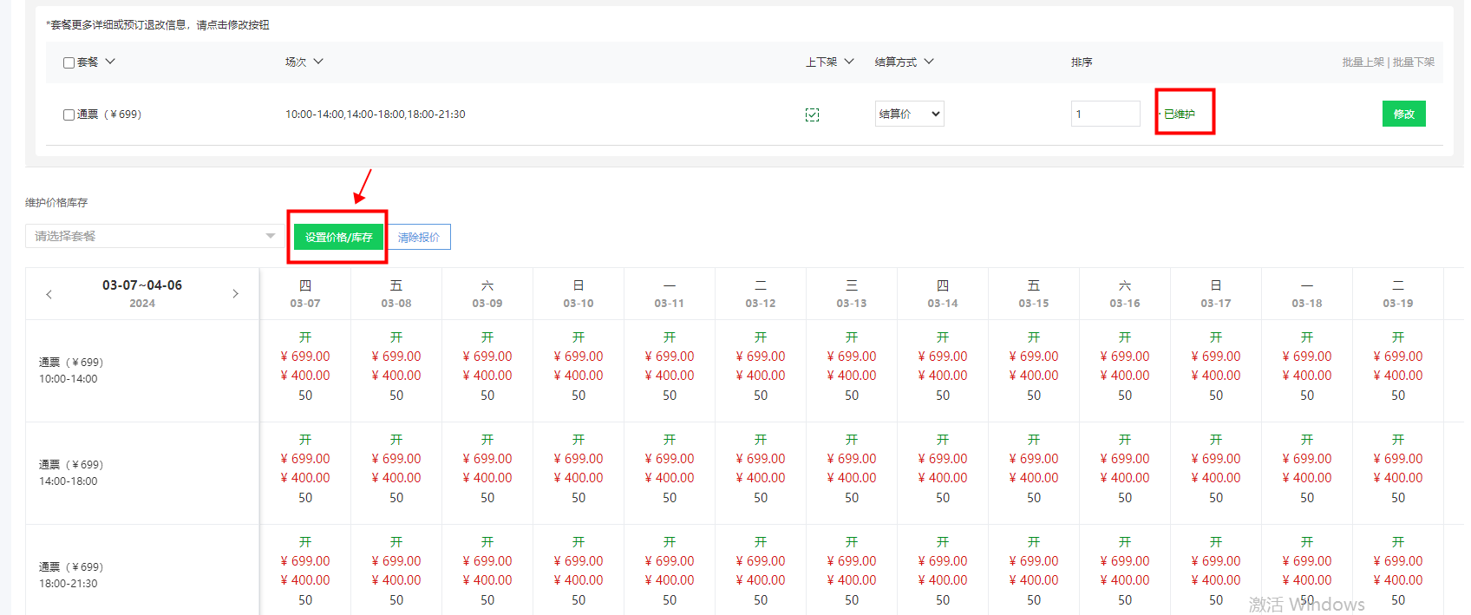Screen dimensions: 1471x615
Task: Click the 已维护 status label
Action: click(x=1180, y=114)
